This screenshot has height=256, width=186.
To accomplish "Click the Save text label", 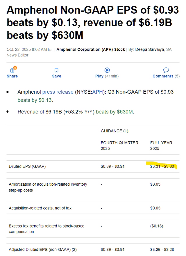I will point(56,76).
